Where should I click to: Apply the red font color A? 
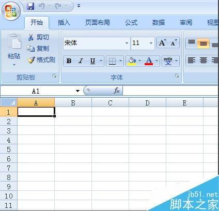tap(149, 61)
